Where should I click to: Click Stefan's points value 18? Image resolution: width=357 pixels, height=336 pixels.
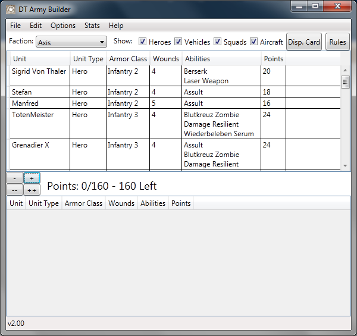267,92
